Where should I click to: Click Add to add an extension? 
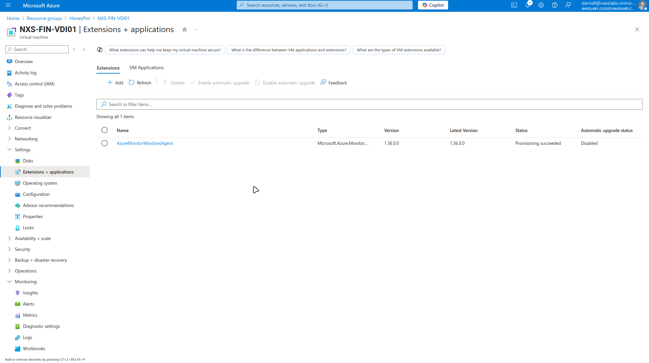pyautogui.click(x=115, y=83)
